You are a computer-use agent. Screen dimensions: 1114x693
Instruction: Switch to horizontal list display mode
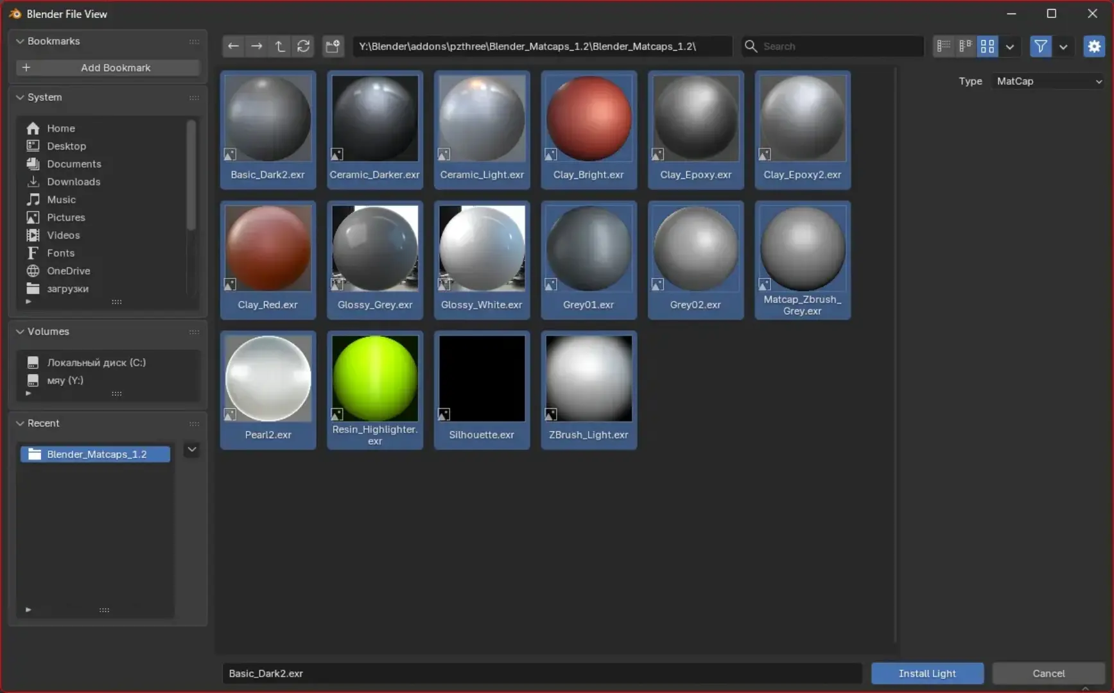click(965, 46)
